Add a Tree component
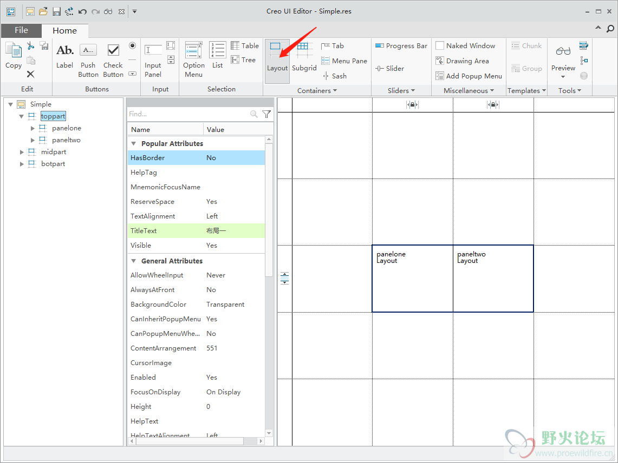Screen dimensions: 618x463 click(x=243, y=60)
